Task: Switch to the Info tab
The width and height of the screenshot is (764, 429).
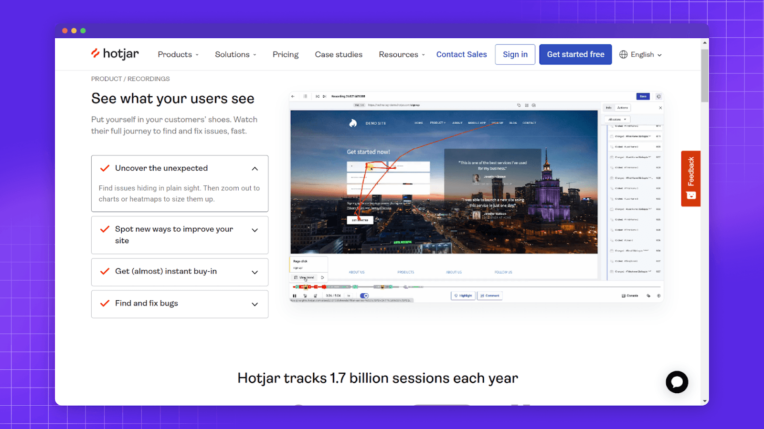Action: pyautogui.click(x=609, y=108)
